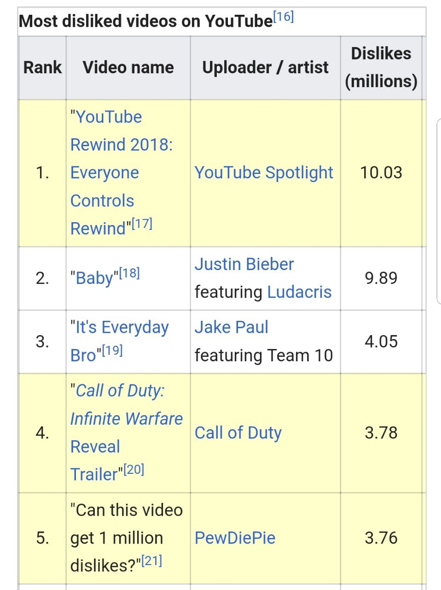Open the Justin Bieber artist link
441x590 pixels.
pyautogui.click(x=244, y=264)
